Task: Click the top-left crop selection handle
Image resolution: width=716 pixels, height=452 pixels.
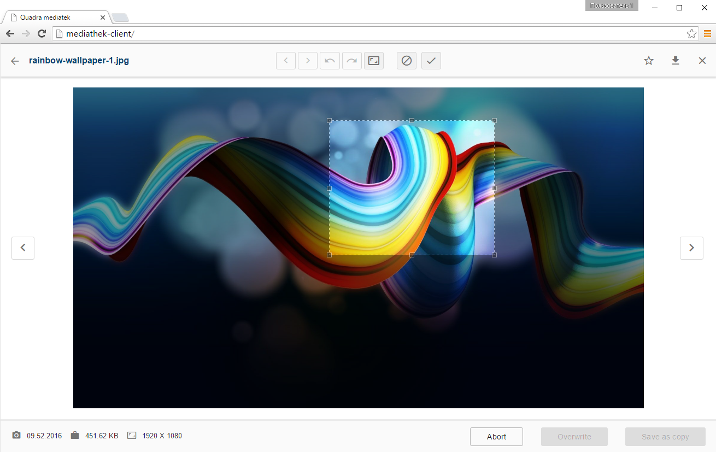Action: tap(329, 120)
